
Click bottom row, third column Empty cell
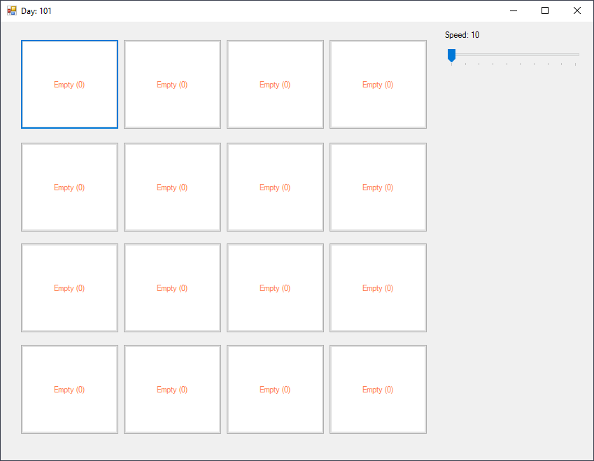click(x=275, y=389)
